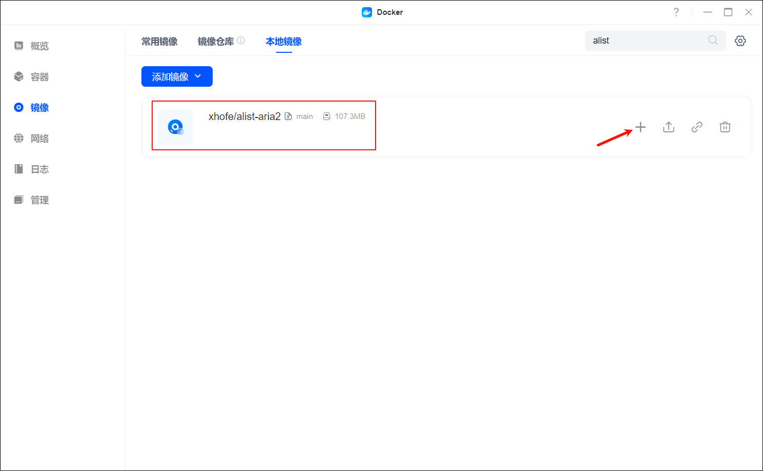763x471 pixels.
Task: Click the plus icon to create container
Action: coord(641,127)
